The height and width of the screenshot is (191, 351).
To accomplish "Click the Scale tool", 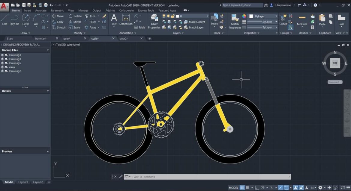I will pos(74,28).
